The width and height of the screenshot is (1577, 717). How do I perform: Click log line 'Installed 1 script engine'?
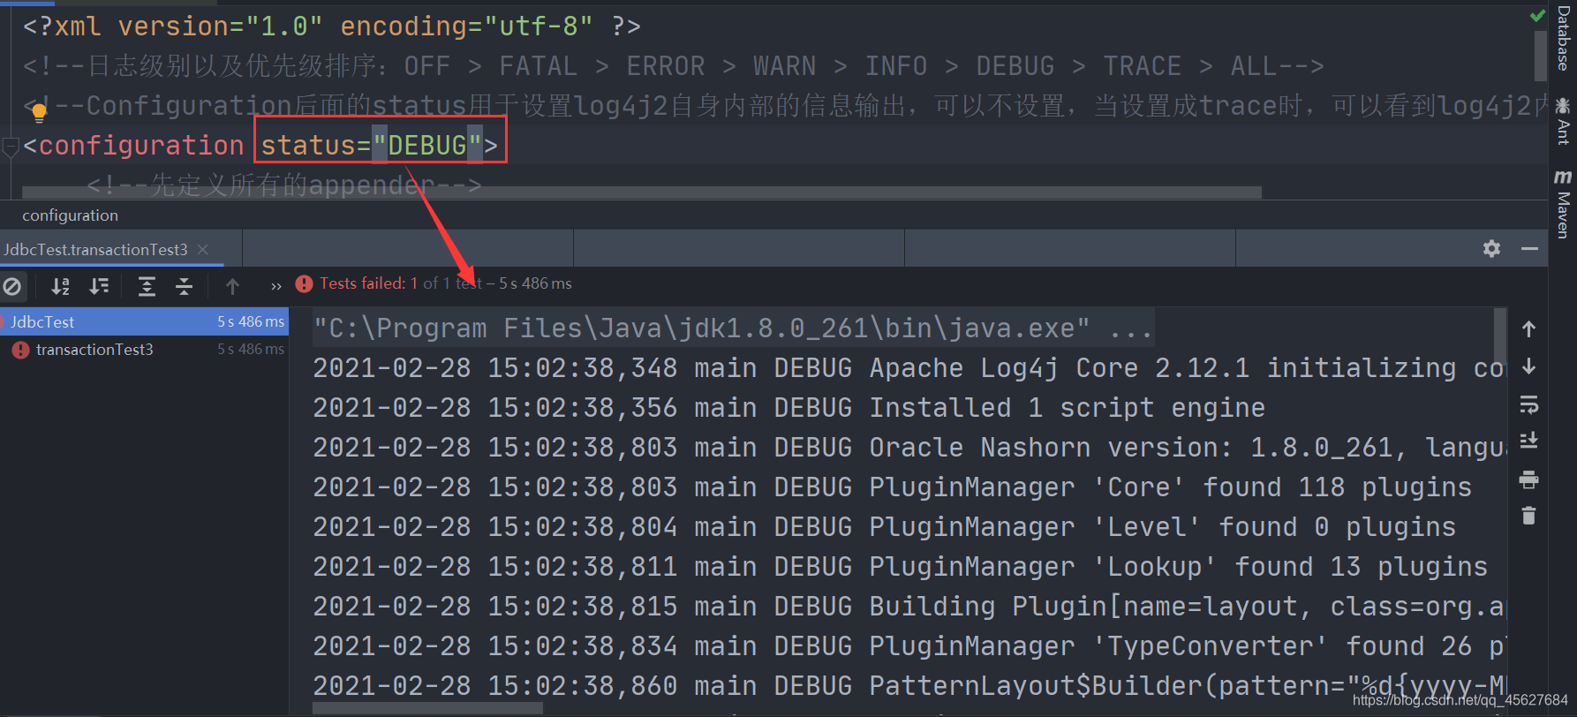click(788, 408)
